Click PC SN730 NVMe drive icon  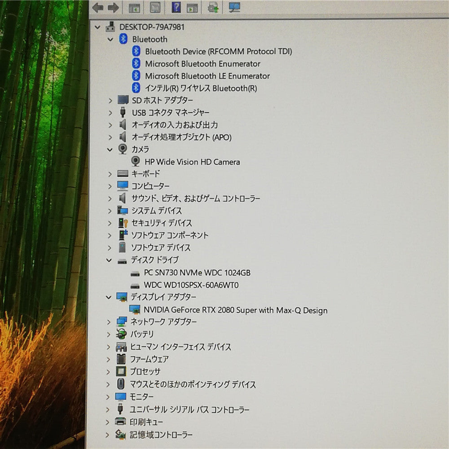(135, 274)
